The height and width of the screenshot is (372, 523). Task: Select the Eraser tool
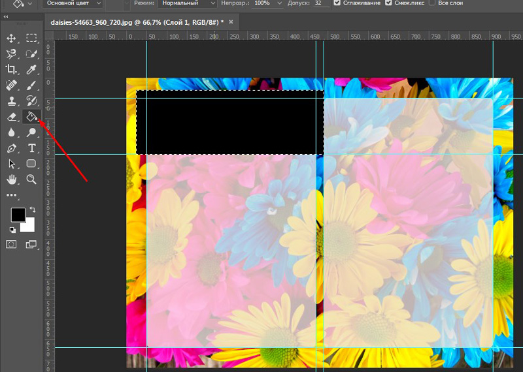tap(11, 117)
